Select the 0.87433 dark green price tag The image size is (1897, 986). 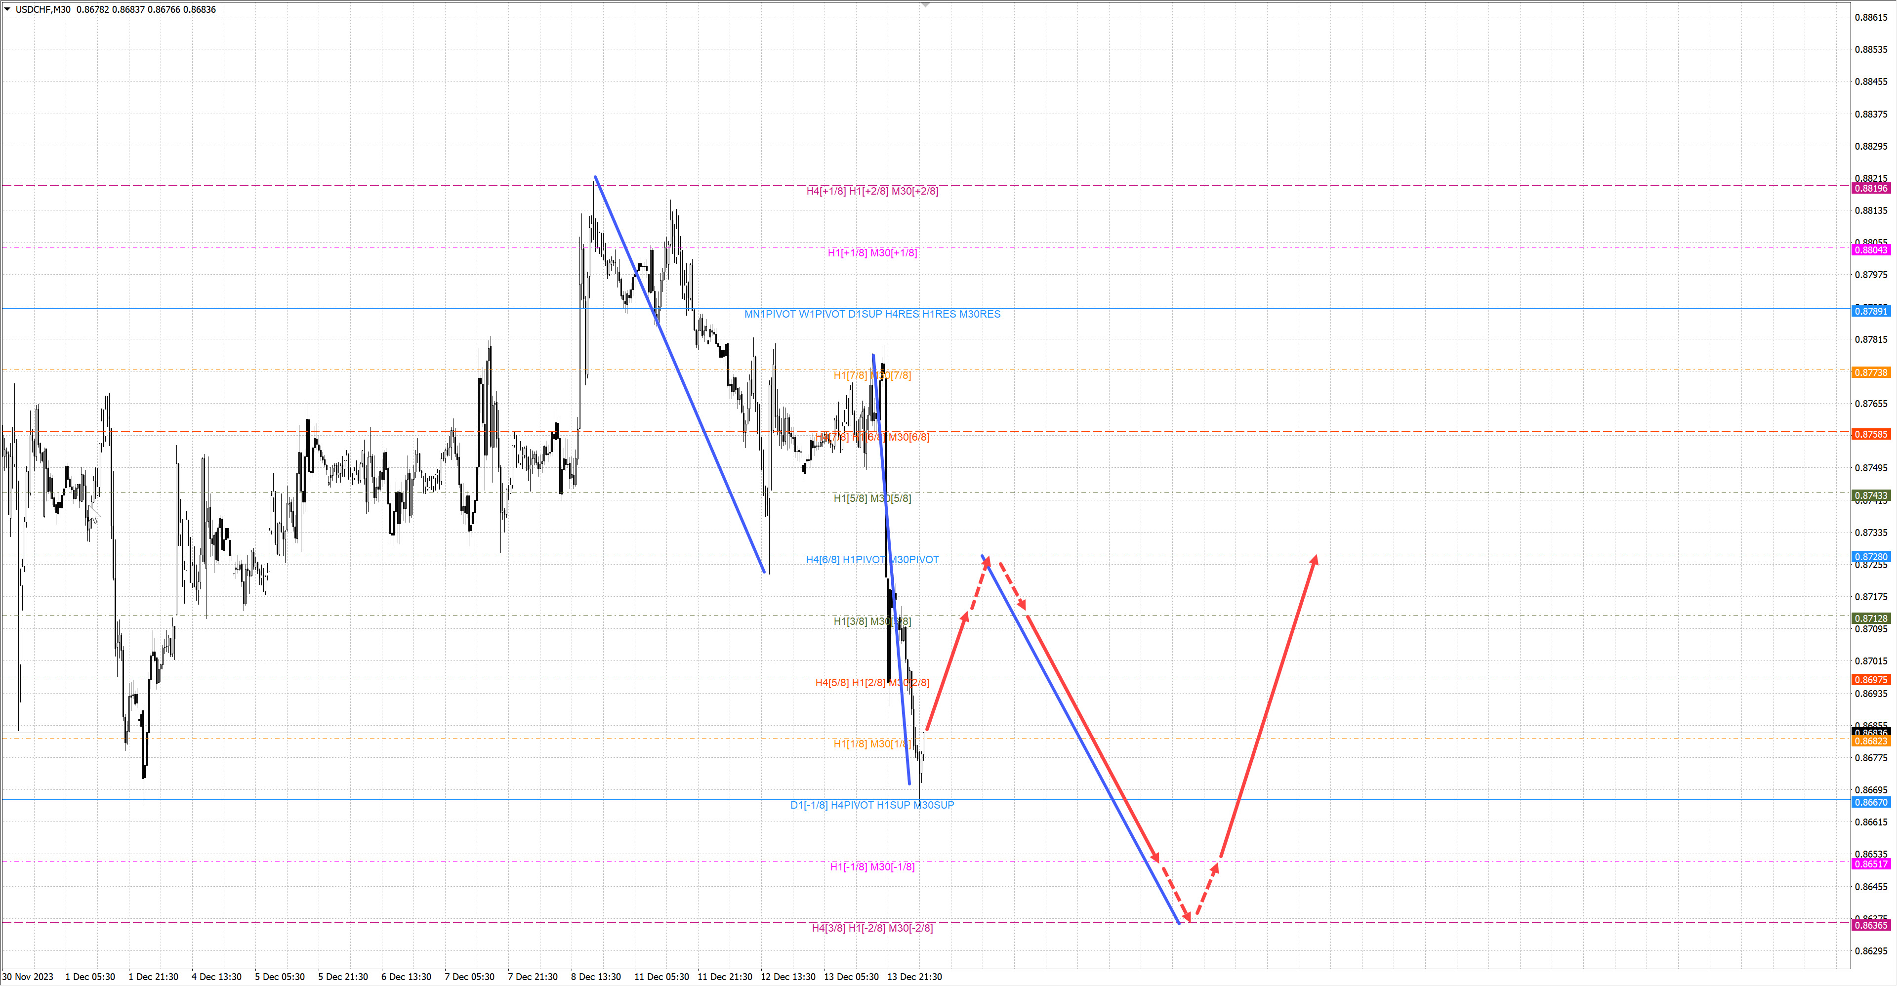[1870, 495]
